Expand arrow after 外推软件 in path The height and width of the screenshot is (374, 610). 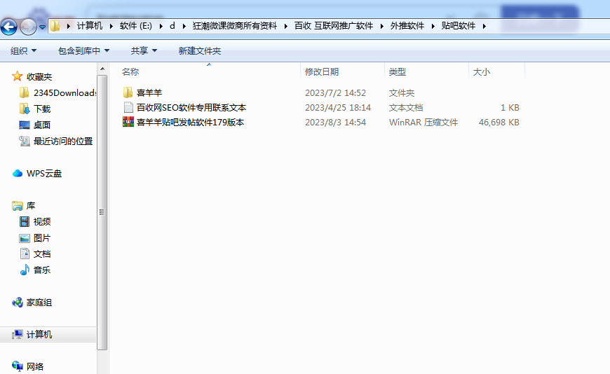click(x=433, y=26)
